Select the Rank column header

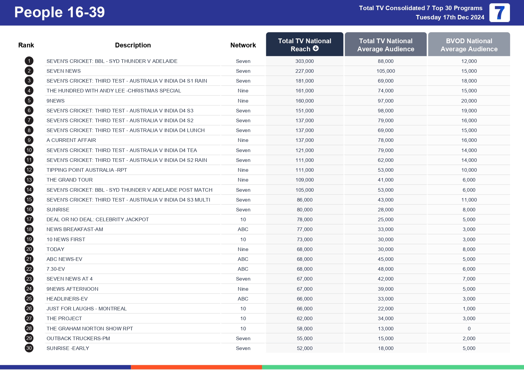tap(26, 45)
